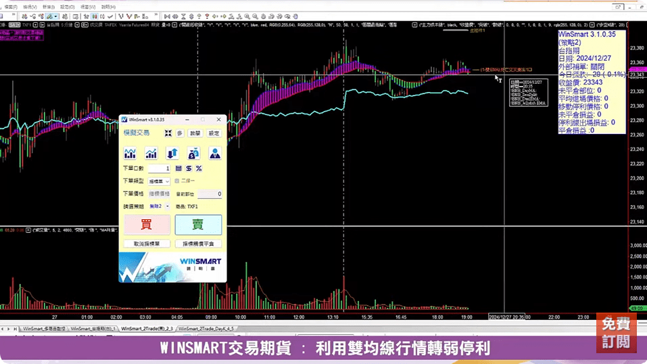
Task: Click the hourglass icon in toolbar
Action: 183,16
